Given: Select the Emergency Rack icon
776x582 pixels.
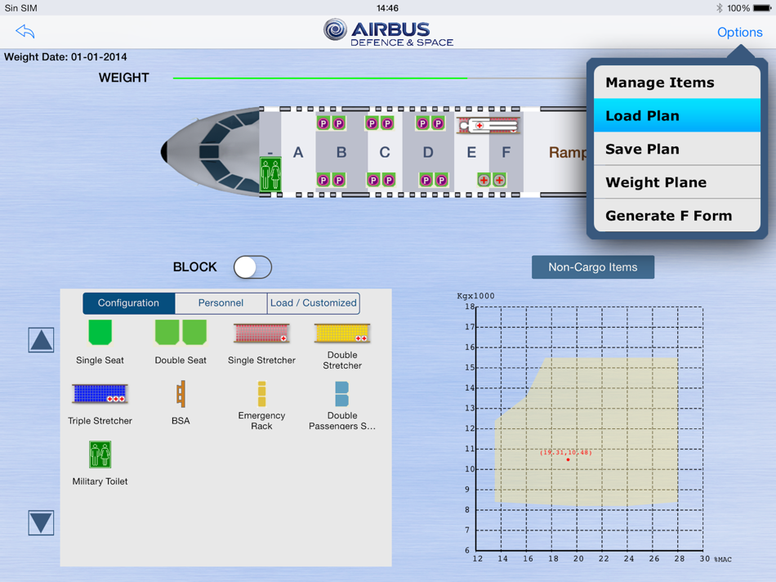Looking at the screenshot, I should point(262,394).
